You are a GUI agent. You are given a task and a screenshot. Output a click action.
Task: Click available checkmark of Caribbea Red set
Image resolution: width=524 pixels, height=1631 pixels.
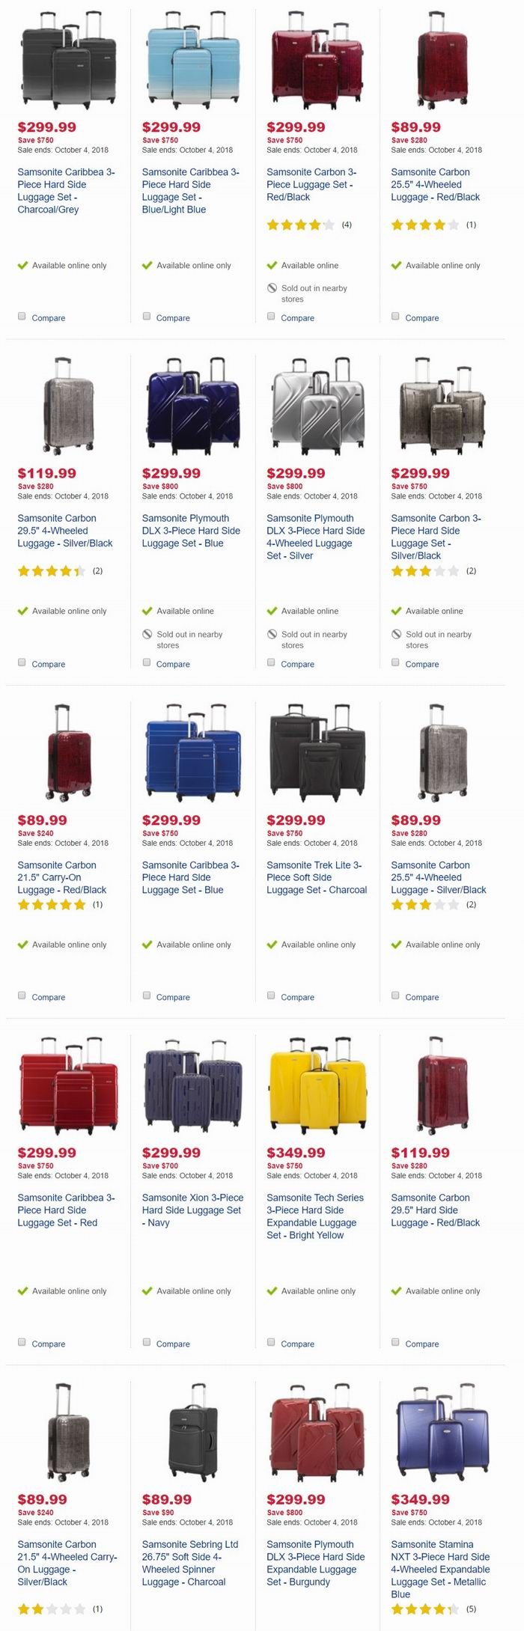pyautogui.click(x=22, y=1290)
